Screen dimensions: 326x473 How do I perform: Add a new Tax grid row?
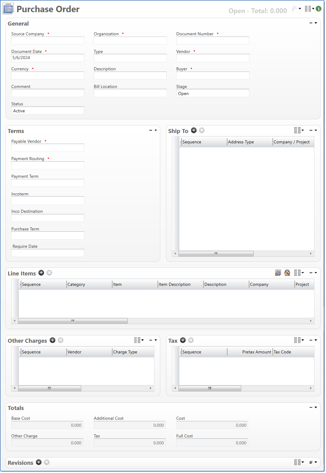click(x=183, y=340)
